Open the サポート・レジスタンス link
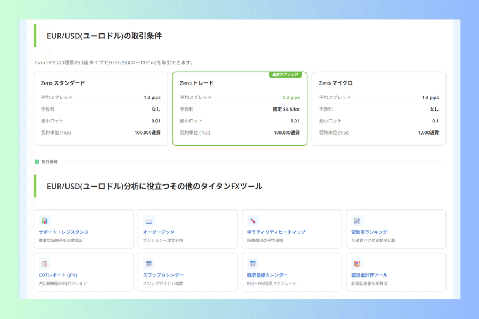This screenshot has height=319, width=479. [x=63, y=232]
